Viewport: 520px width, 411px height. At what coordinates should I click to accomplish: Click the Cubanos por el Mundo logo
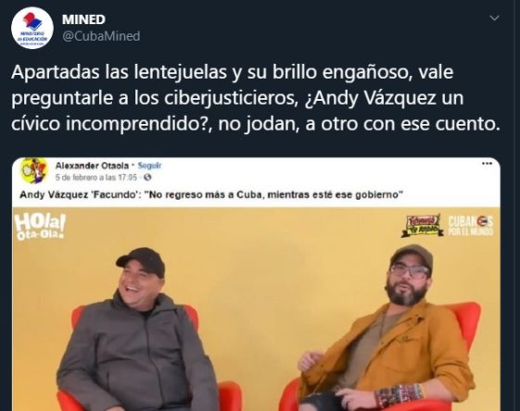click(470, 226)
